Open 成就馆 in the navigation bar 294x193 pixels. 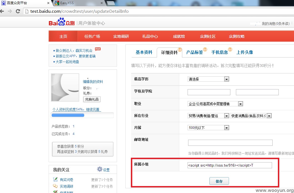point(179,36)
